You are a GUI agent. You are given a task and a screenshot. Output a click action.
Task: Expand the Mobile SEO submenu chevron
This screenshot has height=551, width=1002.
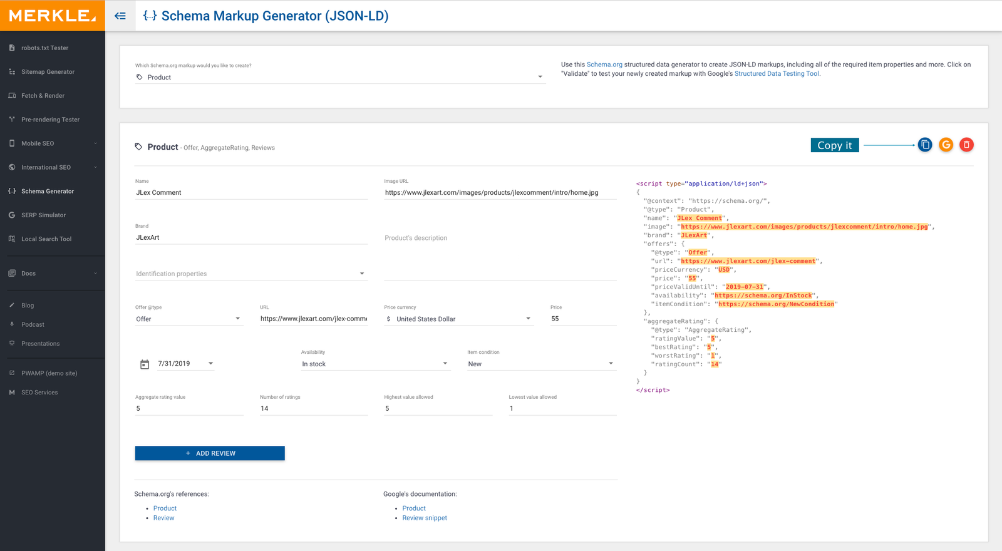96,143
